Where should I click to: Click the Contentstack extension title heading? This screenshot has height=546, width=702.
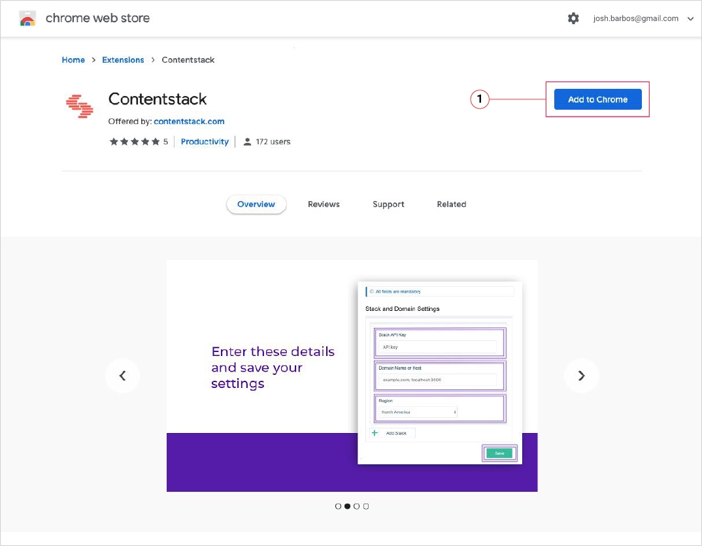click(x=158, y=99)
